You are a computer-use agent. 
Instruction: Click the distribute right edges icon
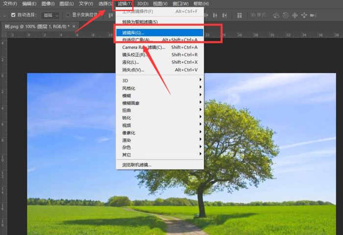[x=224, y=15]
